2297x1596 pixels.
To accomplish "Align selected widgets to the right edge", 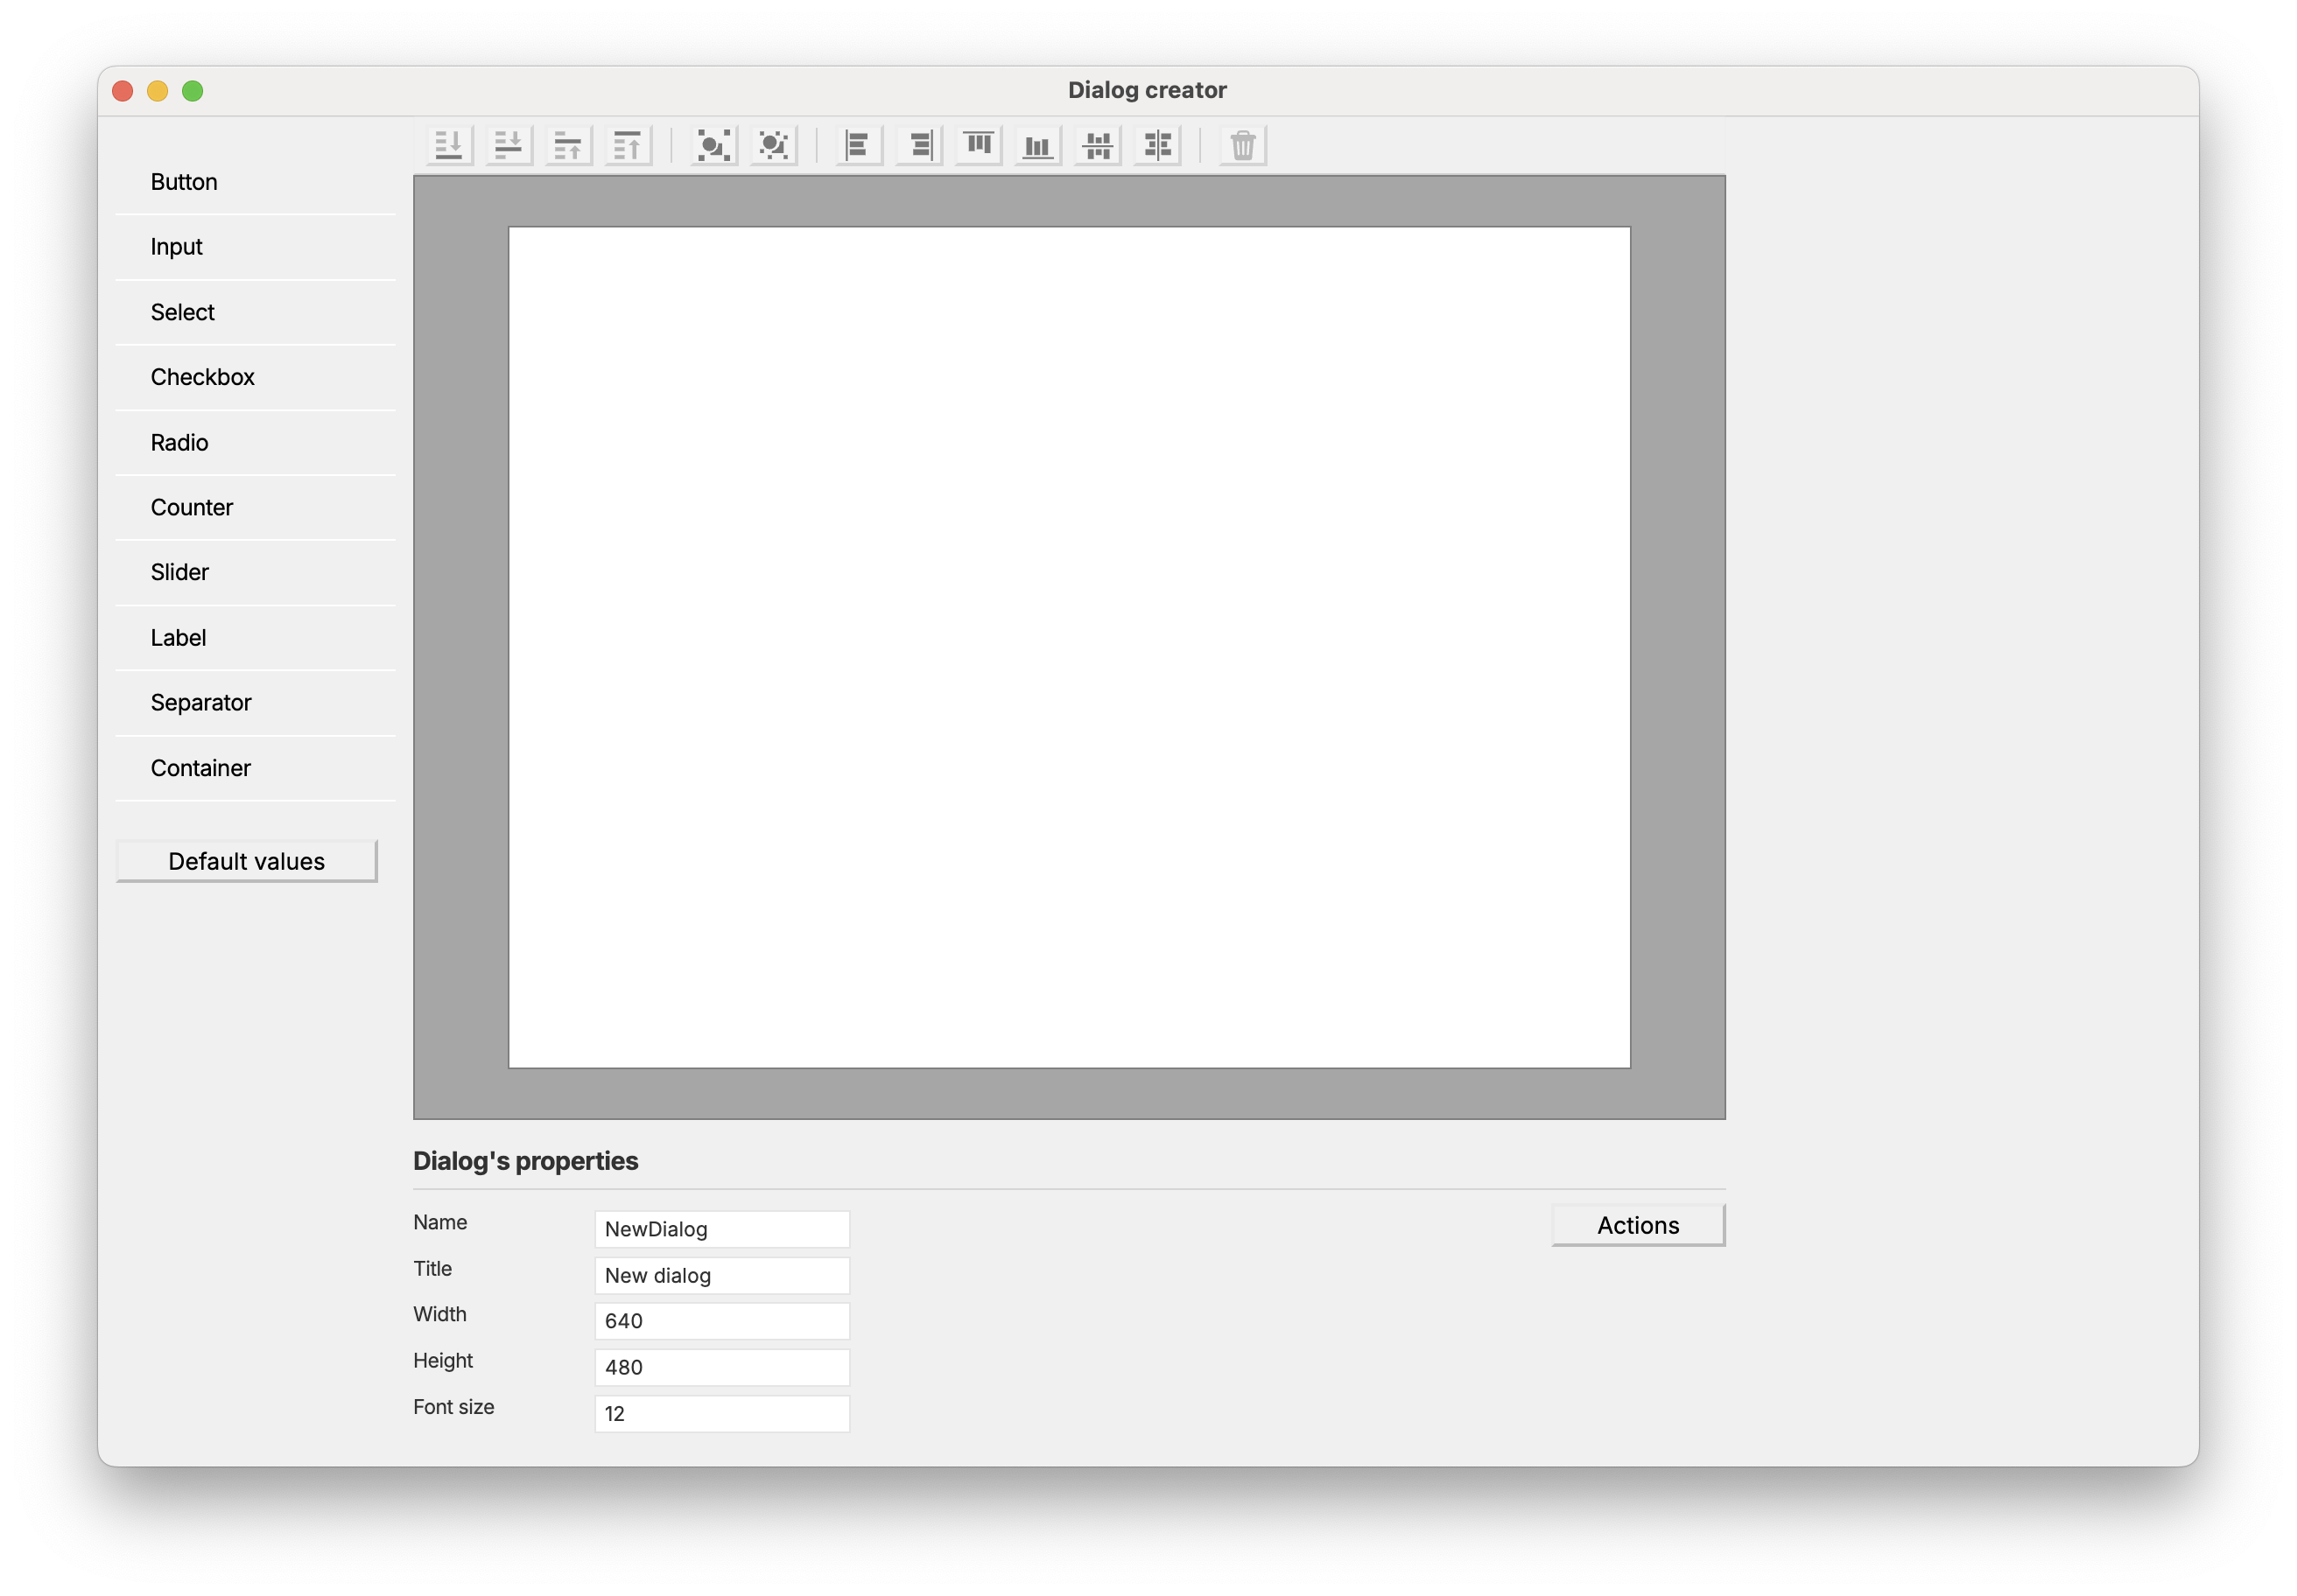I will (x=917, y=145).
